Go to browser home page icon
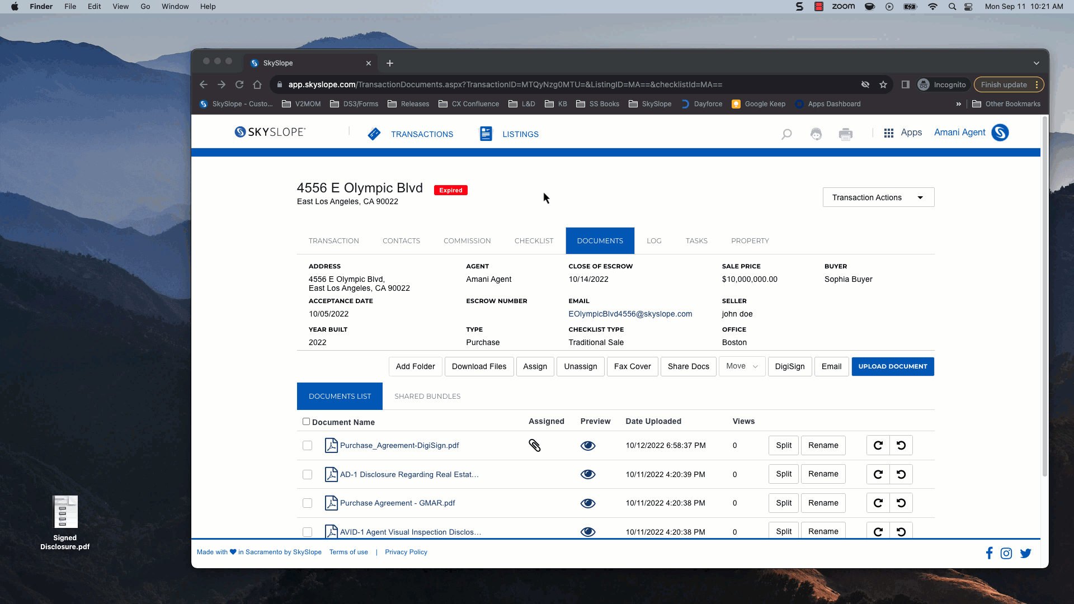Screen dimensions: 1074x604 [x=257, y=84]
